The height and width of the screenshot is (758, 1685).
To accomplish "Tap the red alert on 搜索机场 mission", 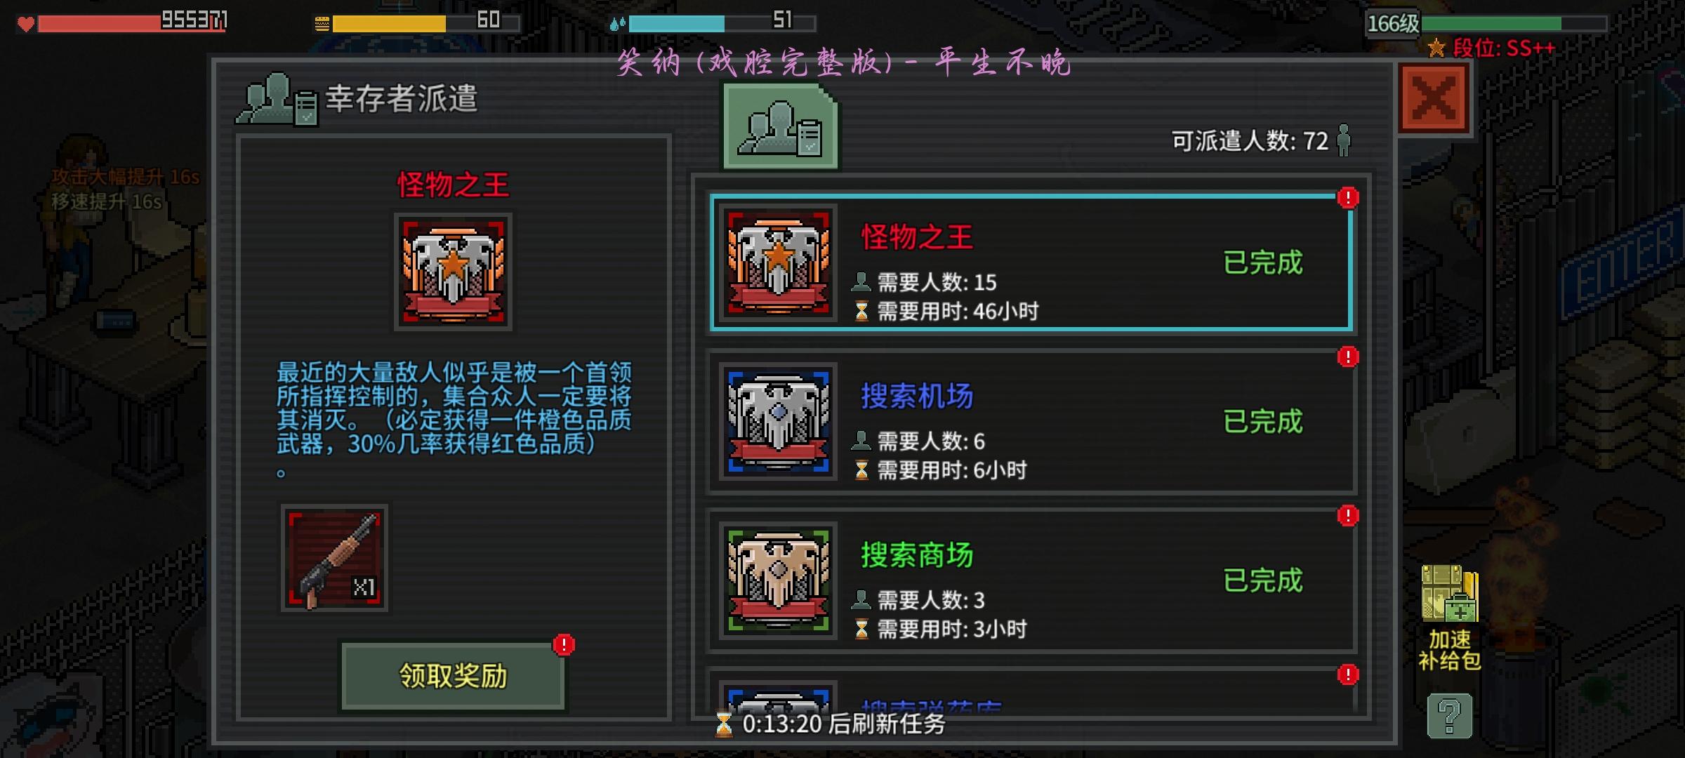I will (1347, 357).
